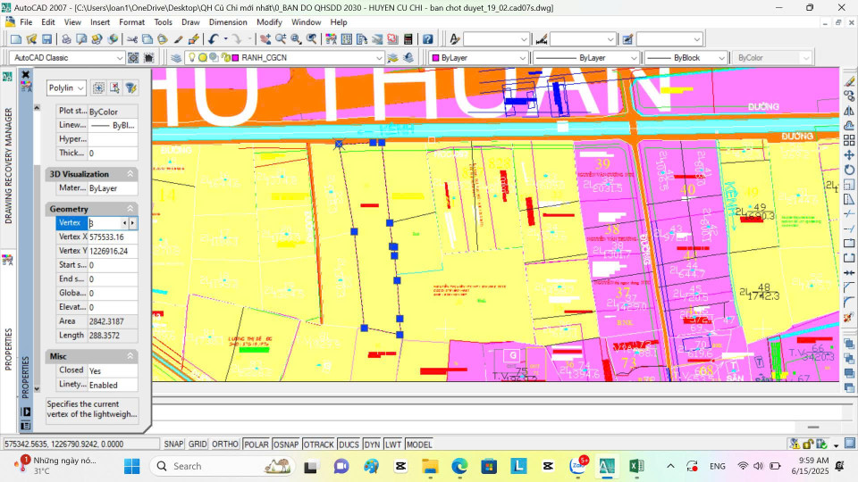Open the Polyline object type dropdown
Image resolution: width=858 pixels, height=482 pixels.
coord(80,88)
